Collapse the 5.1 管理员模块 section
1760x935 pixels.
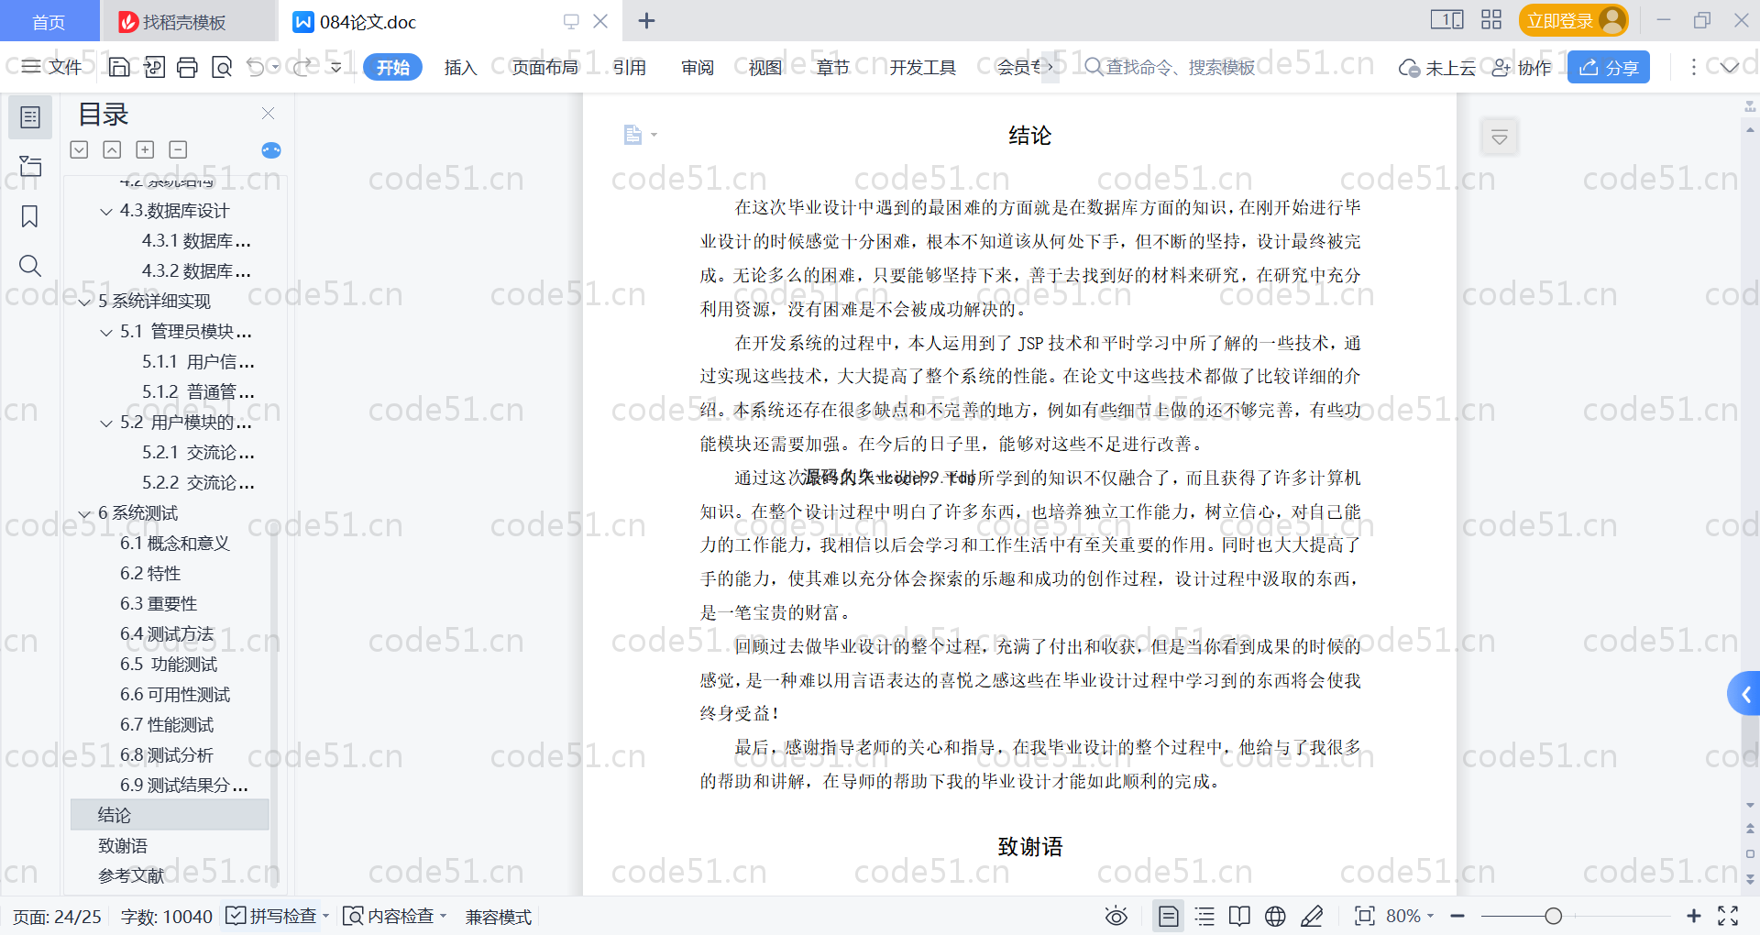pos(106,333)
